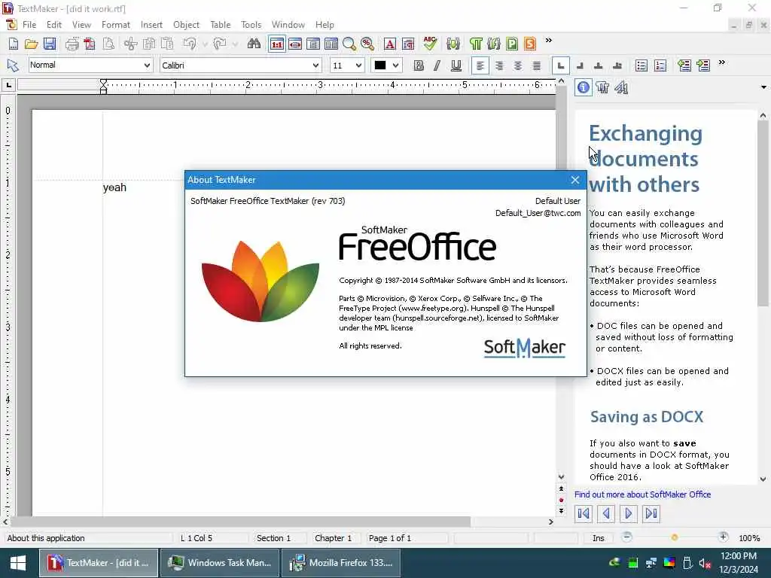This screenshot has height=578, width=771.
Task: Open the sidebar options dropdown arrow
Action: click(763, 87)
